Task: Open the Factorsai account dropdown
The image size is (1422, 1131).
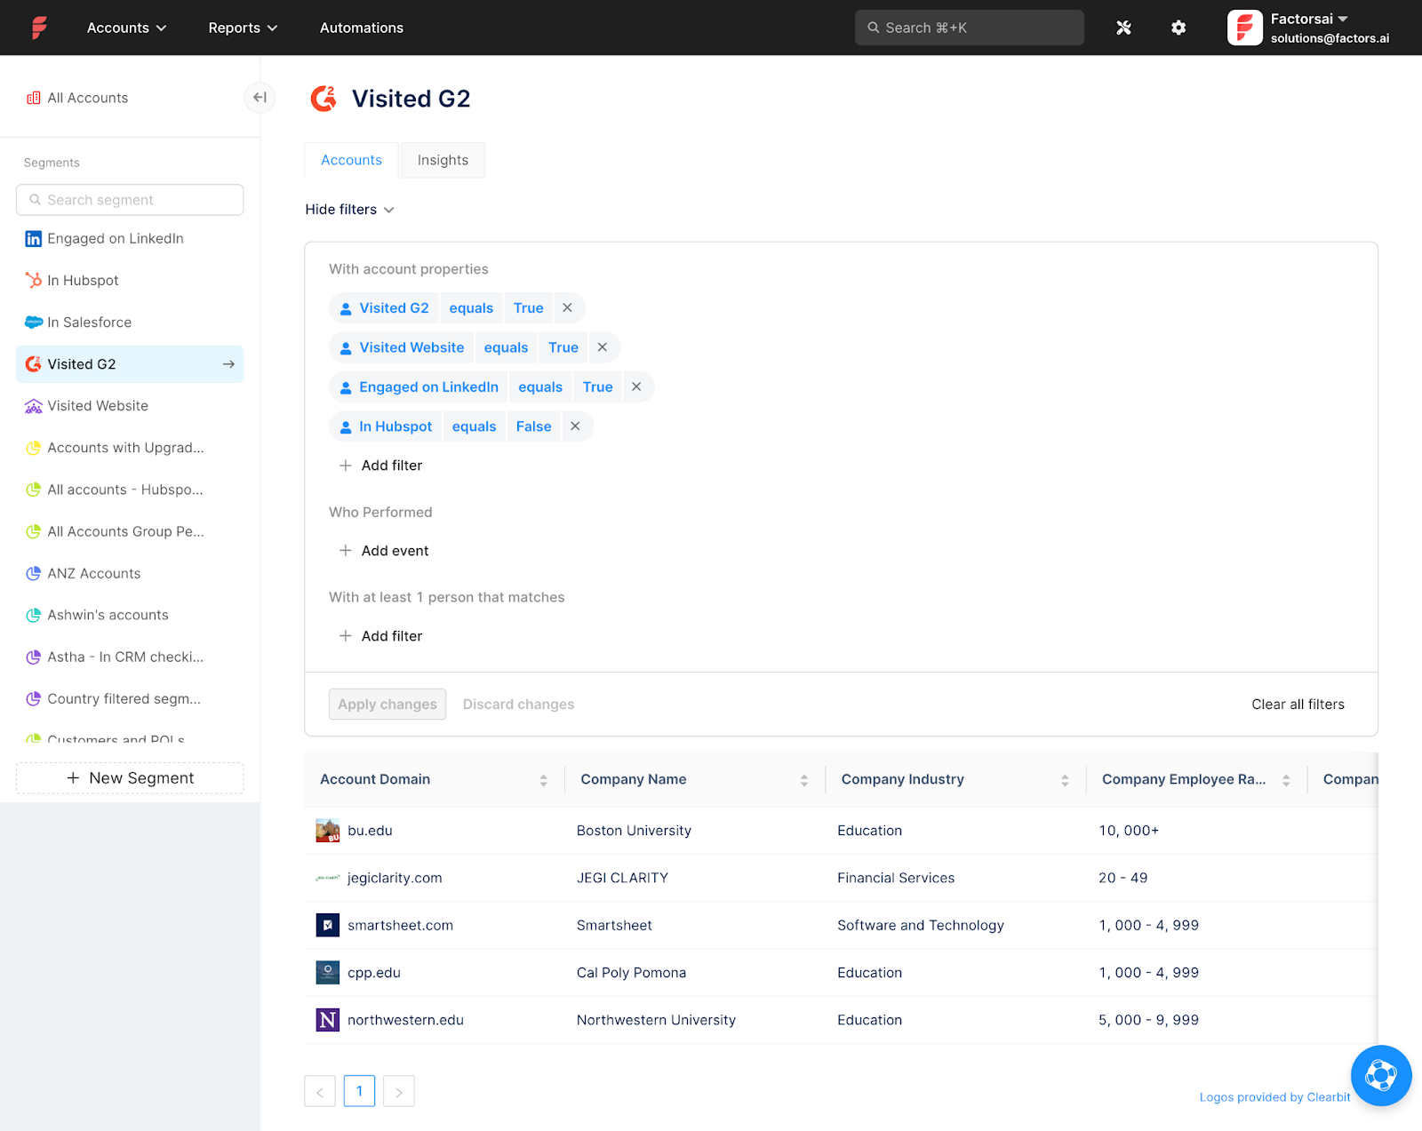Action: [x=1309, y=19]
